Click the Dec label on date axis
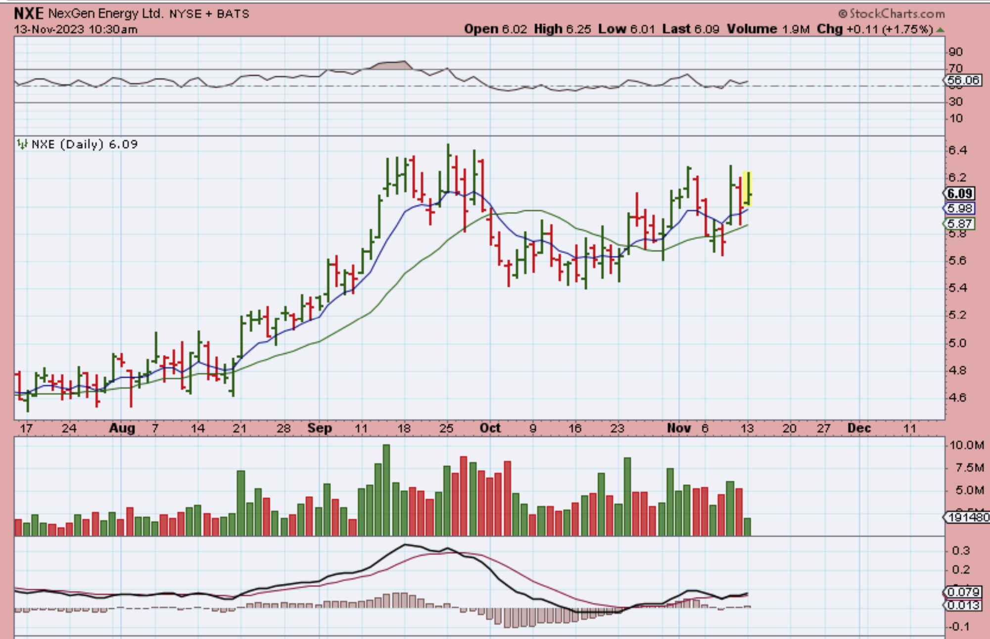This screenshot has width=990, height=639. coord(859,428)
